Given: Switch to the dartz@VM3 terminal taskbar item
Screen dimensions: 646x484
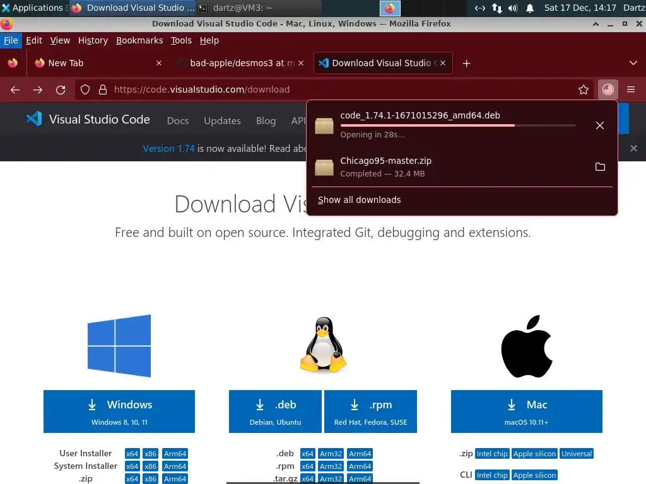Looking at the screenshot, I should click(x=259, y=8).
